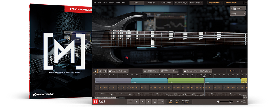Start playback with Play button

(142, 101)
